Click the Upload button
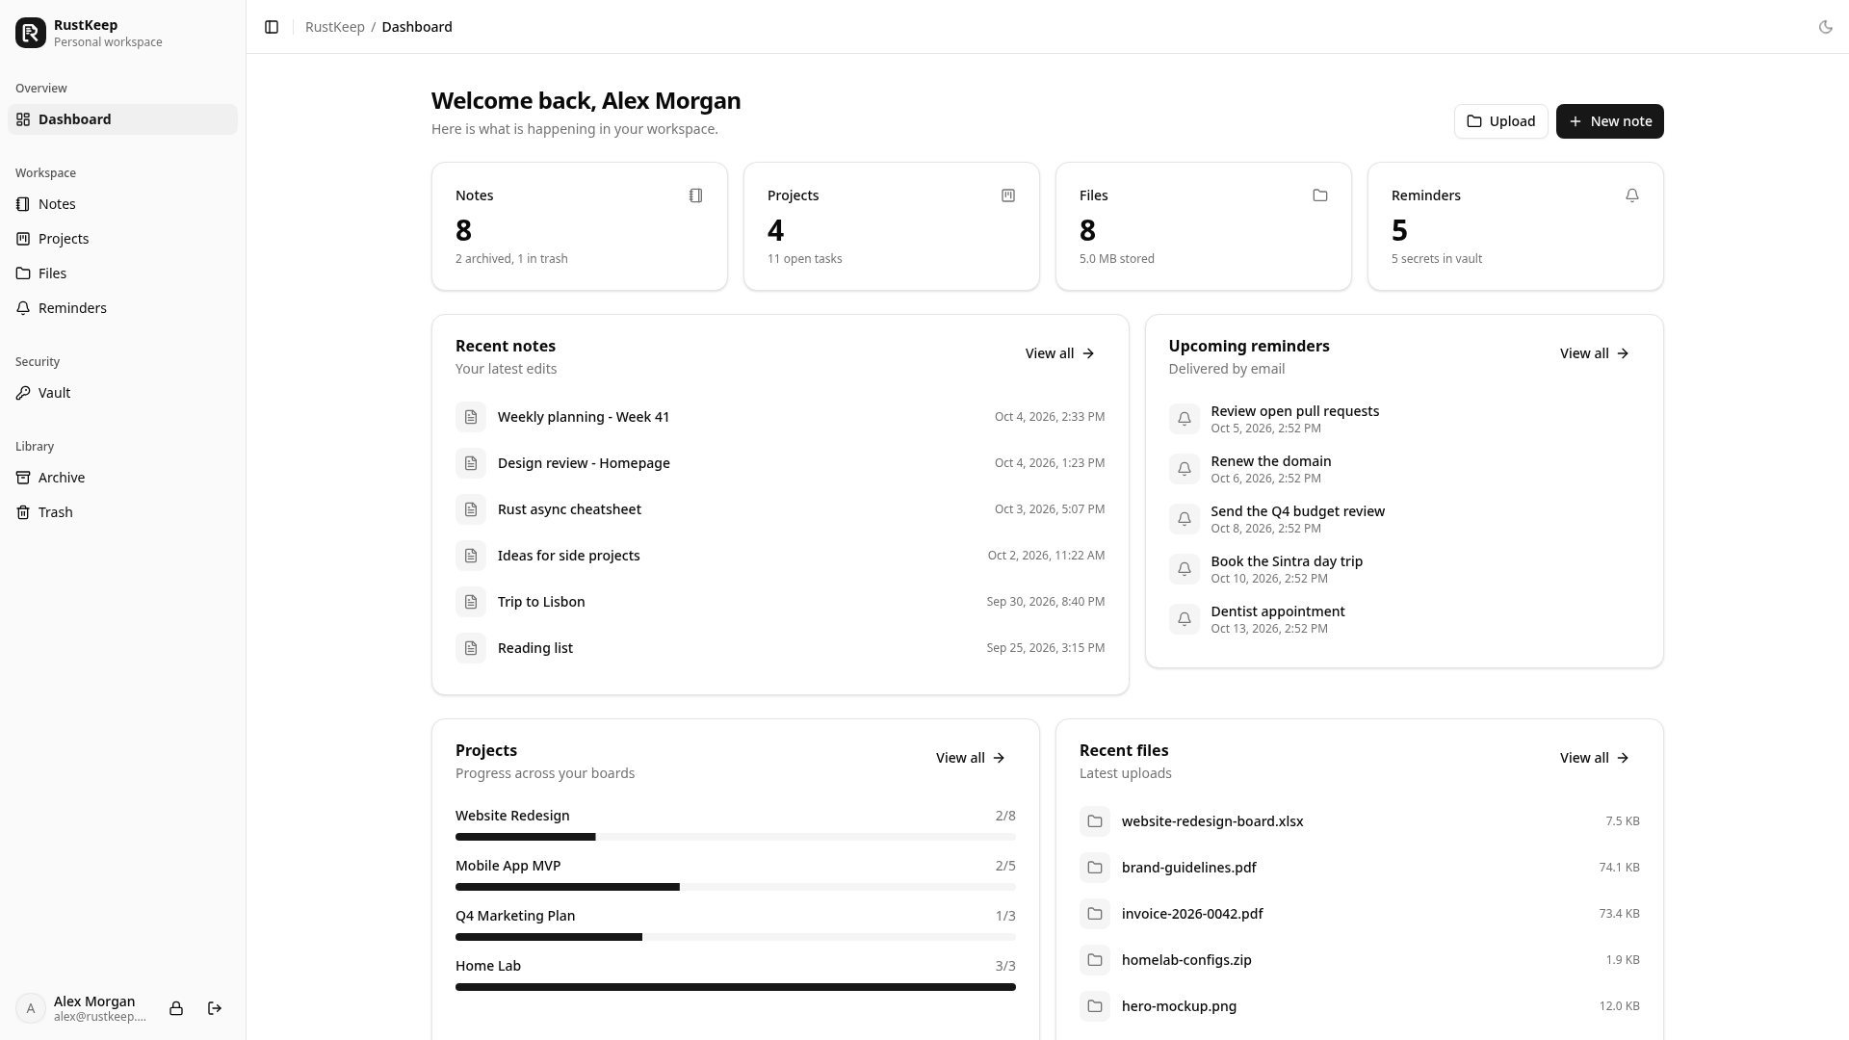The image size is (1849, 1040). point(1500,121)
